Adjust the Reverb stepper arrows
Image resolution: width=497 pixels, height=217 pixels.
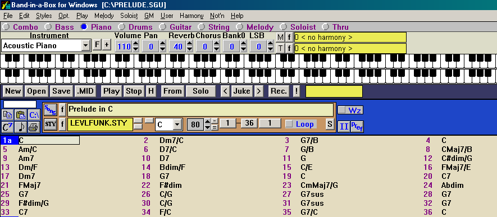[x=190, y=47]
